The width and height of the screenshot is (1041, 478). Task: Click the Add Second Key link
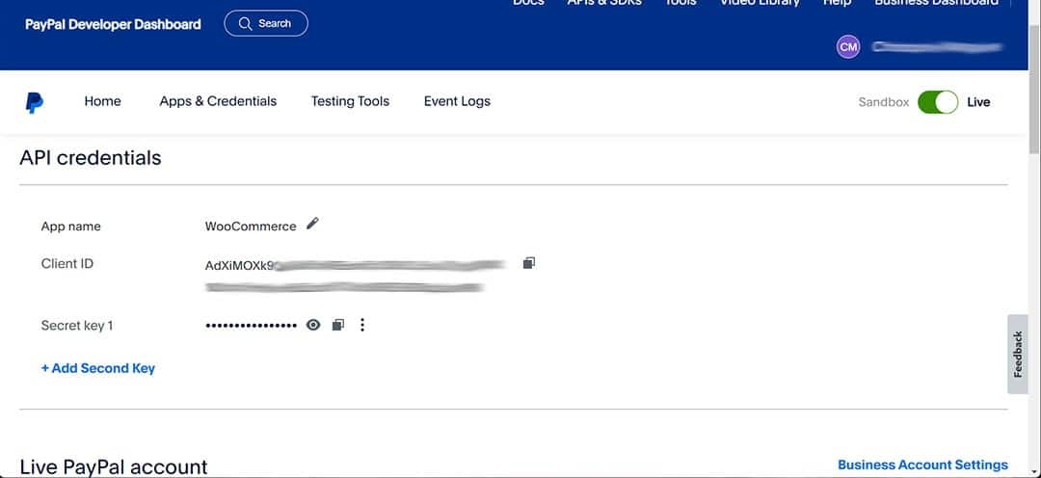tap(98, 368)
